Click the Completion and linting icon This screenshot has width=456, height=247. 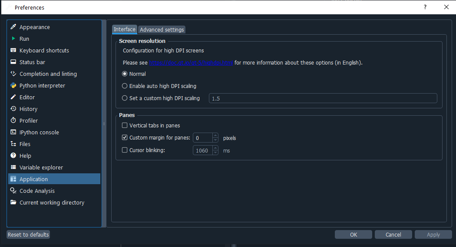(13, 73)
